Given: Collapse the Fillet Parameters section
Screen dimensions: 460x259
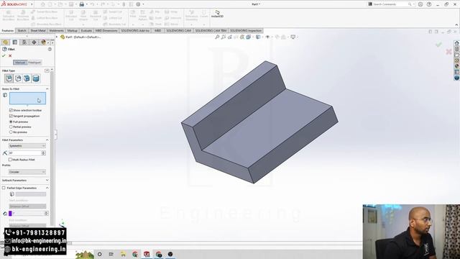Looking at the screenshot, I should point(47,140).
